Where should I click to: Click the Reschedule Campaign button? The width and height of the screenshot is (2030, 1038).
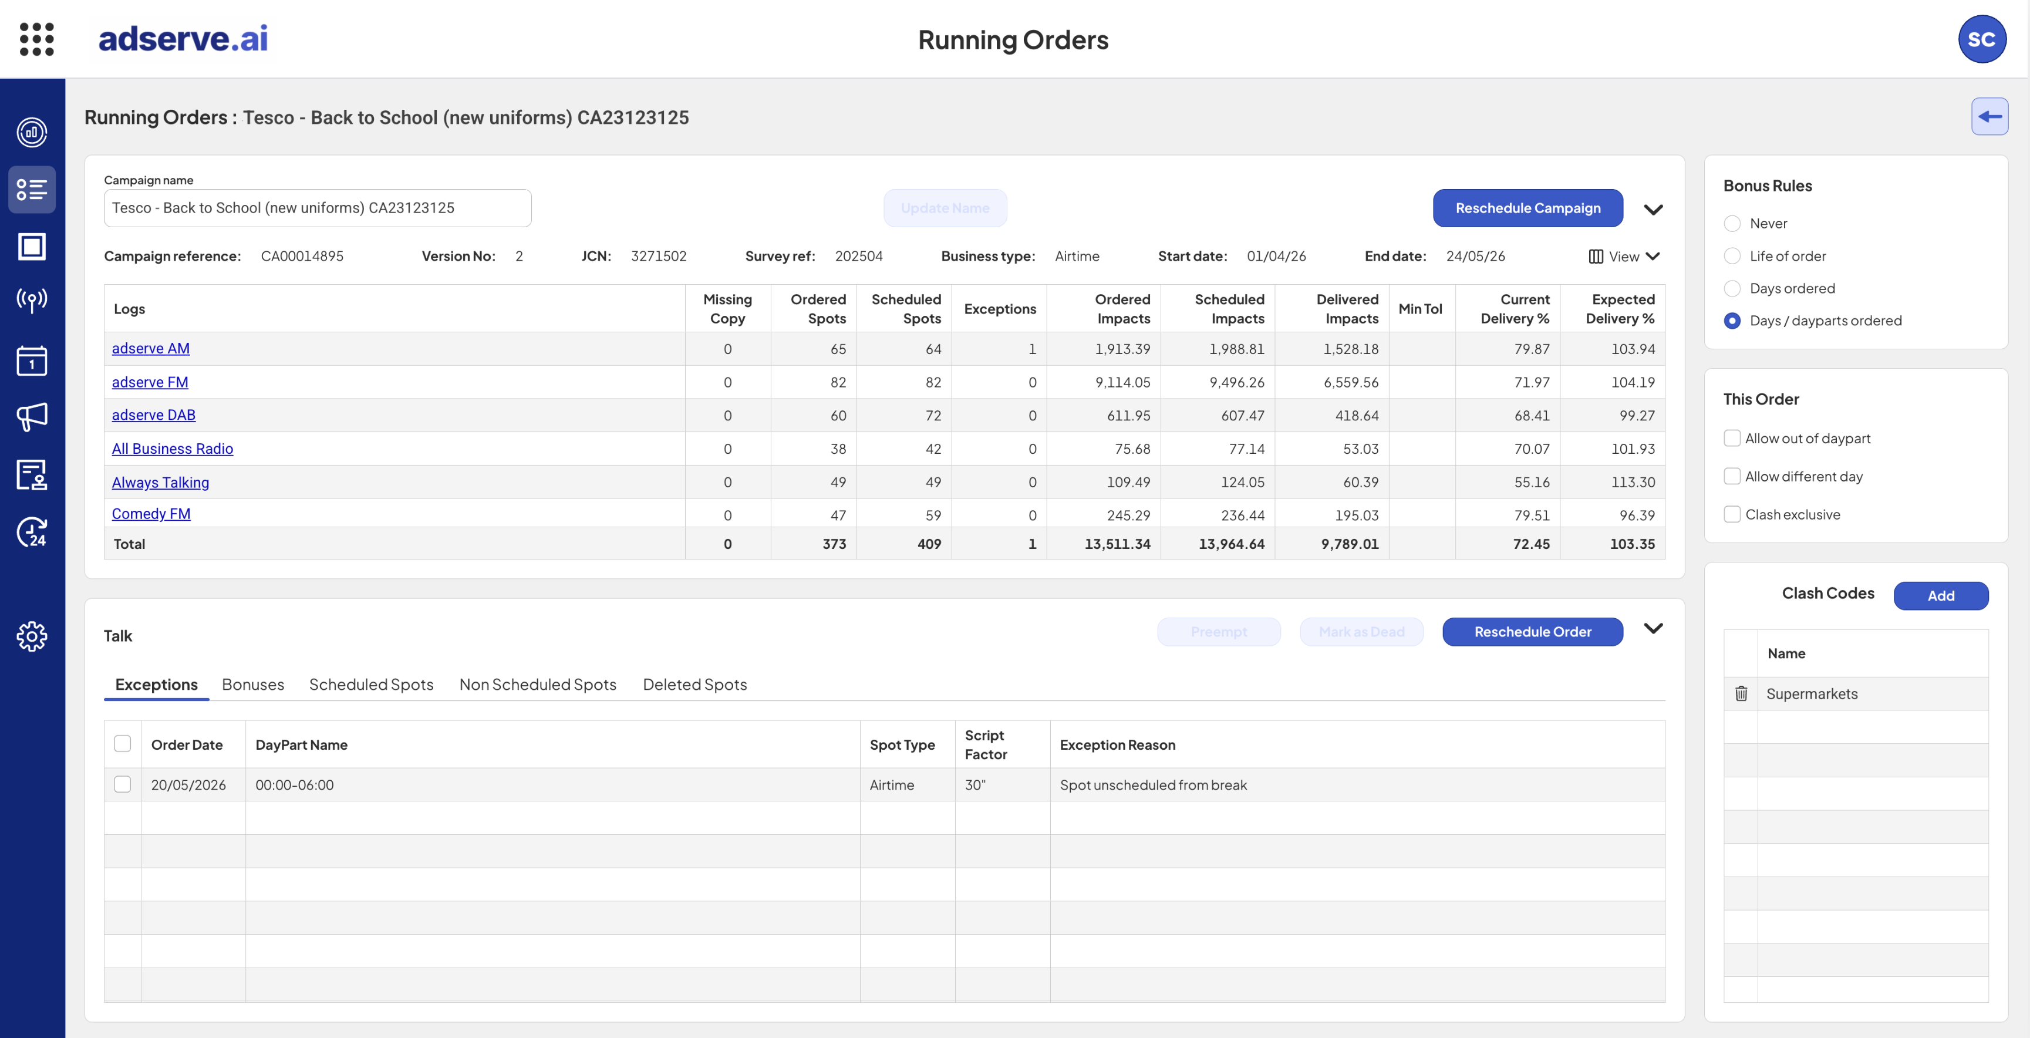tap(1527, 208)
